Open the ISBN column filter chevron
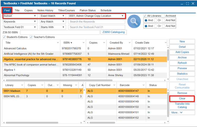This screenshot has width=197, height=127. [84, 43]
